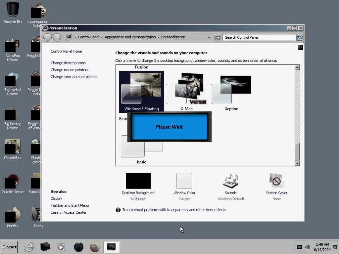The height and width of the screenshot is (254, 339).
Task: Open the Help icon in Personalization
Action: click(301, 48)
